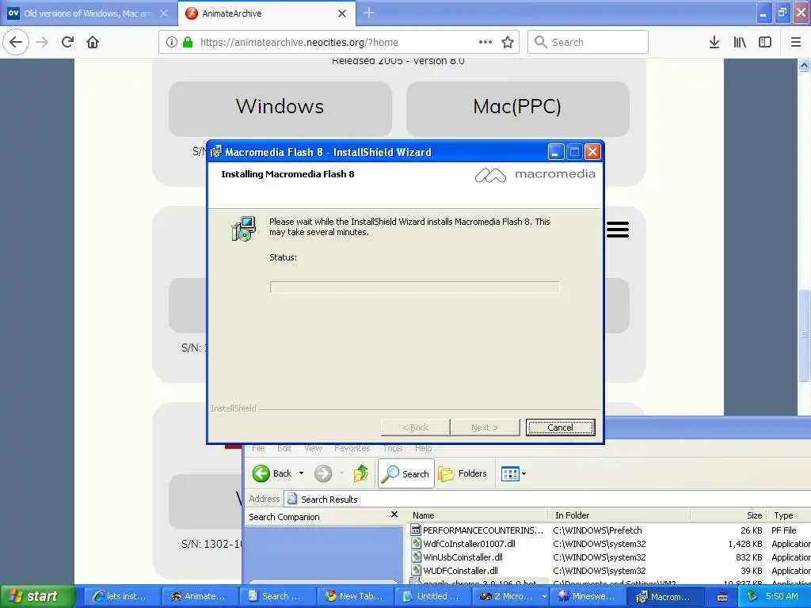Click the Firefox search field
Viewport: 811px width, 608px height.
click(x=588, y=43)
